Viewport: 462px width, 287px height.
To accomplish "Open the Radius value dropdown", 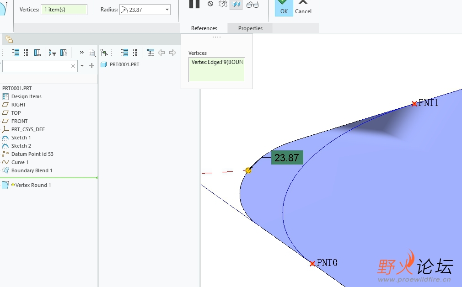I will (x=167, y=10).
